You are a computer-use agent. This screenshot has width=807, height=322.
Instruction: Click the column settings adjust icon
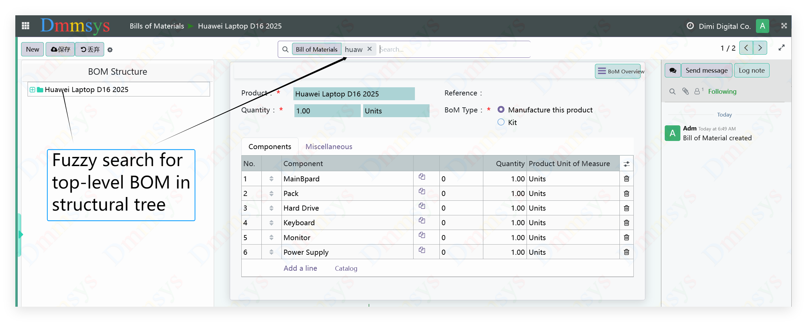(626, 164)
